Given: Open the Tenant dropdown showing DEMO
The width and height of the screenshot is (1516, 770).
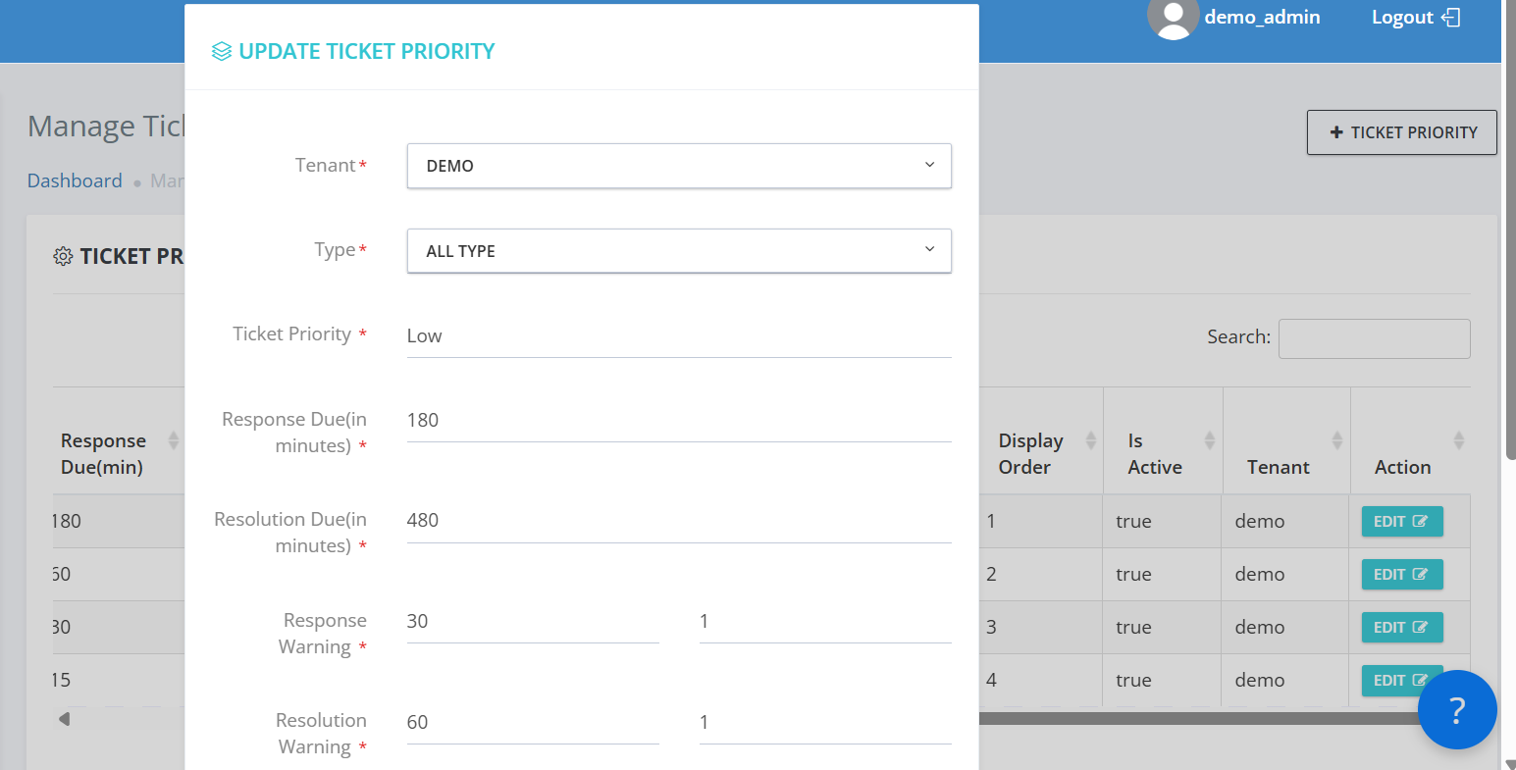Looking at the screenshot, I should [679, 166].
